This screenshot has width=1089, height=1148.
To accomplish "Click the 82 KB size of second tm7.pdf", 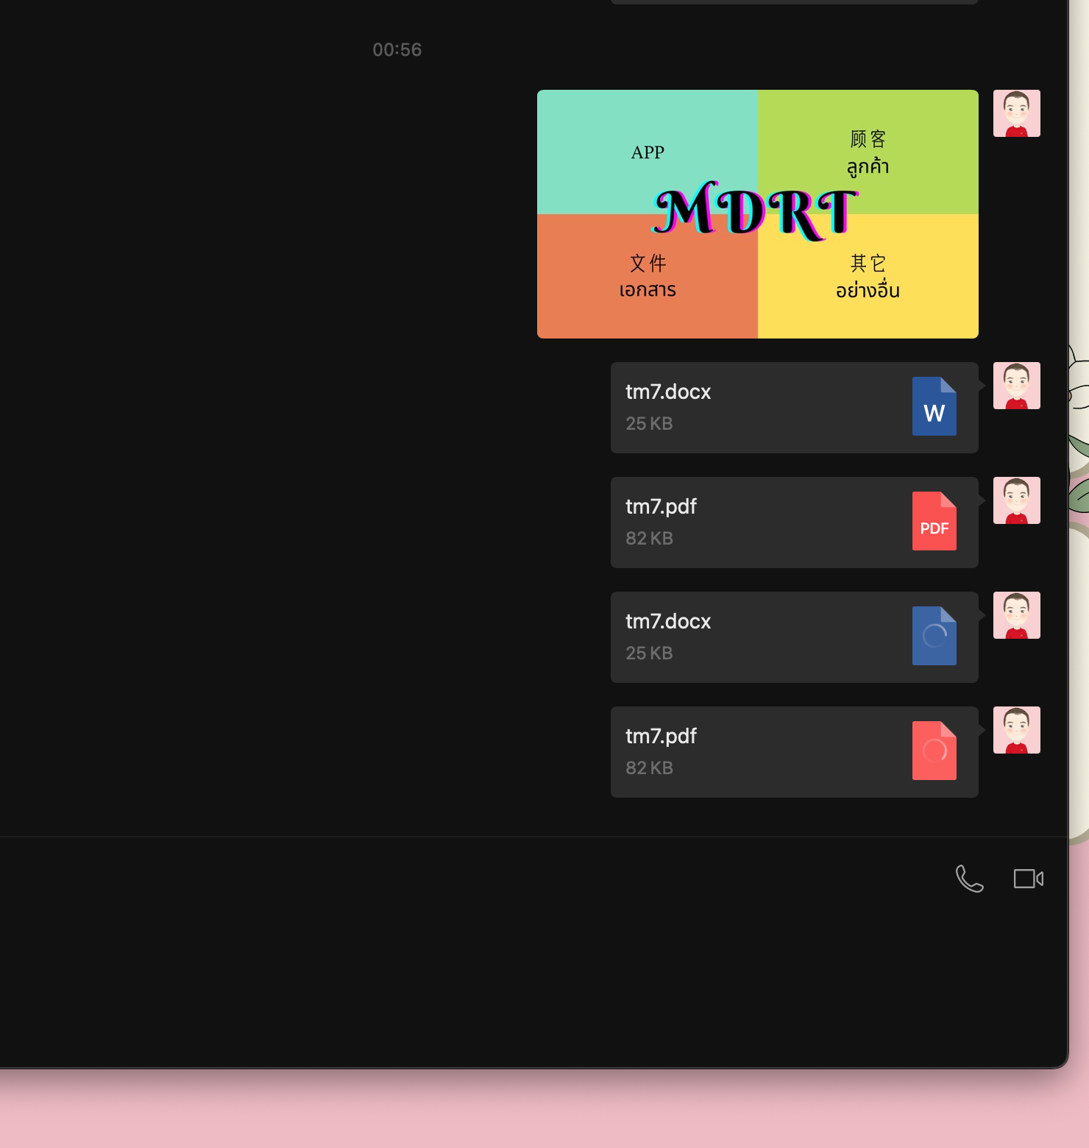I will click(649, 768).
